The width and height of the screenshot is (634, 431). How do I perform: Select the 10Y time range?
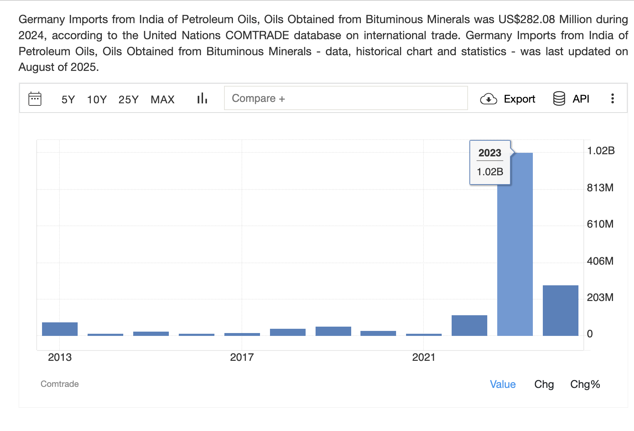click(97, 99)
